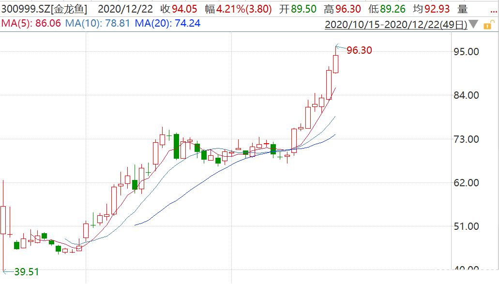Select the MA(10): 78.81 indicator label

(x=97, y=23)
